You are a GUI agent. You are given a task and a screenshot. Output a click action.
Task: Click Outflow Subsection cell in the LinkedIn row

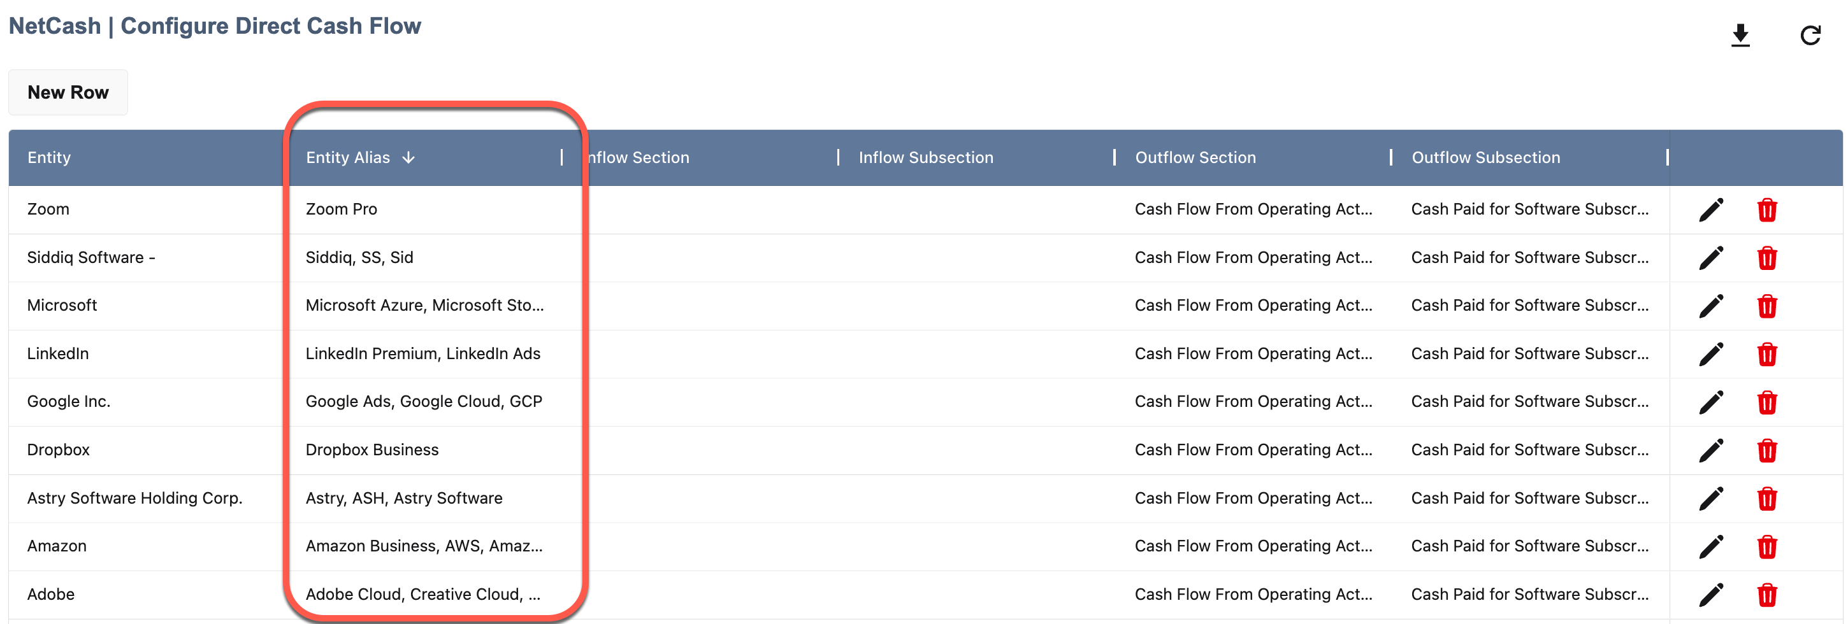tap(1530, 353)
